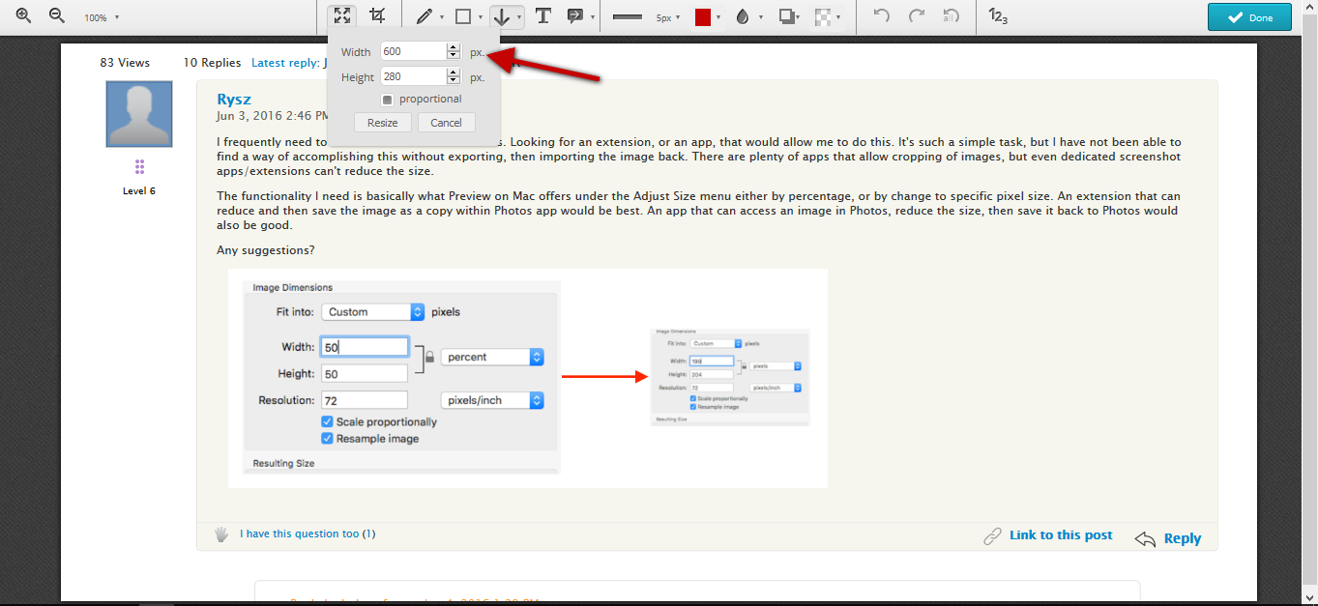Click the droplet opacity icon
1318x606 pixels.
point(743,16)
